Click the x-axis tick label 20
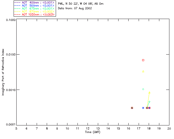Screen dimensions: 174x139 pos(169,128)
